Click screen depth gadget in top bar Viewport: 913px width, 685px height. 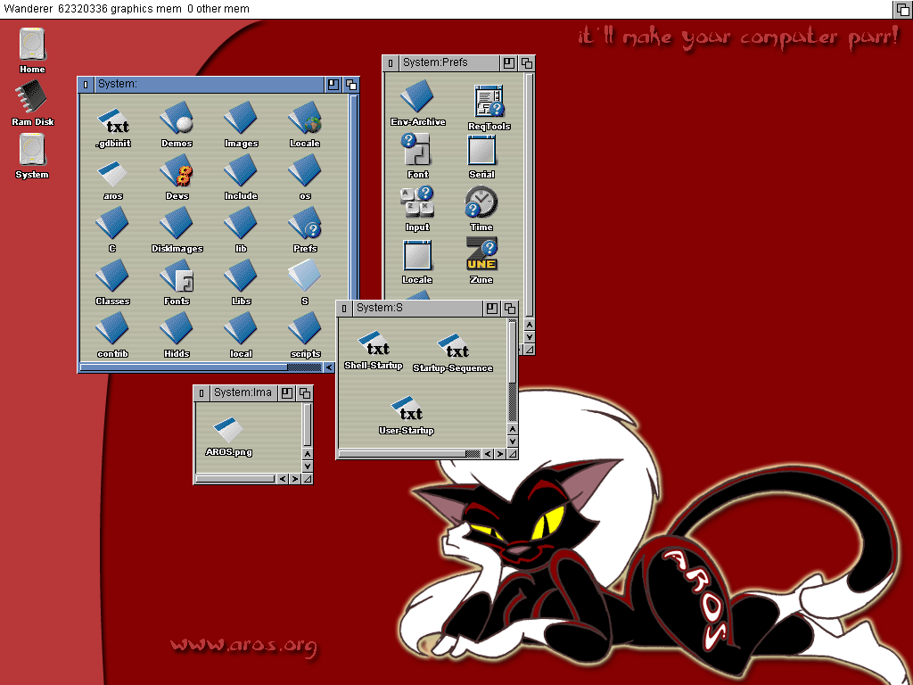point(903,9)
